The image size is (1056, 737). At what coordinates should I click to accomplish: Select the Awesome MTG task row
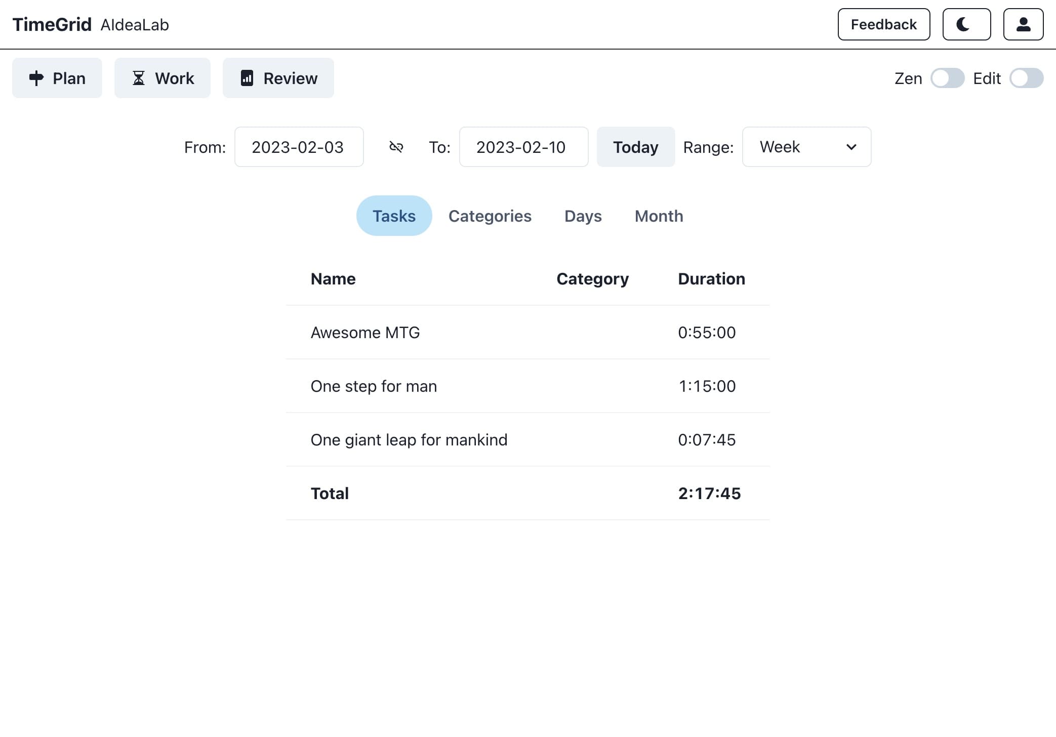coord(527,333)
